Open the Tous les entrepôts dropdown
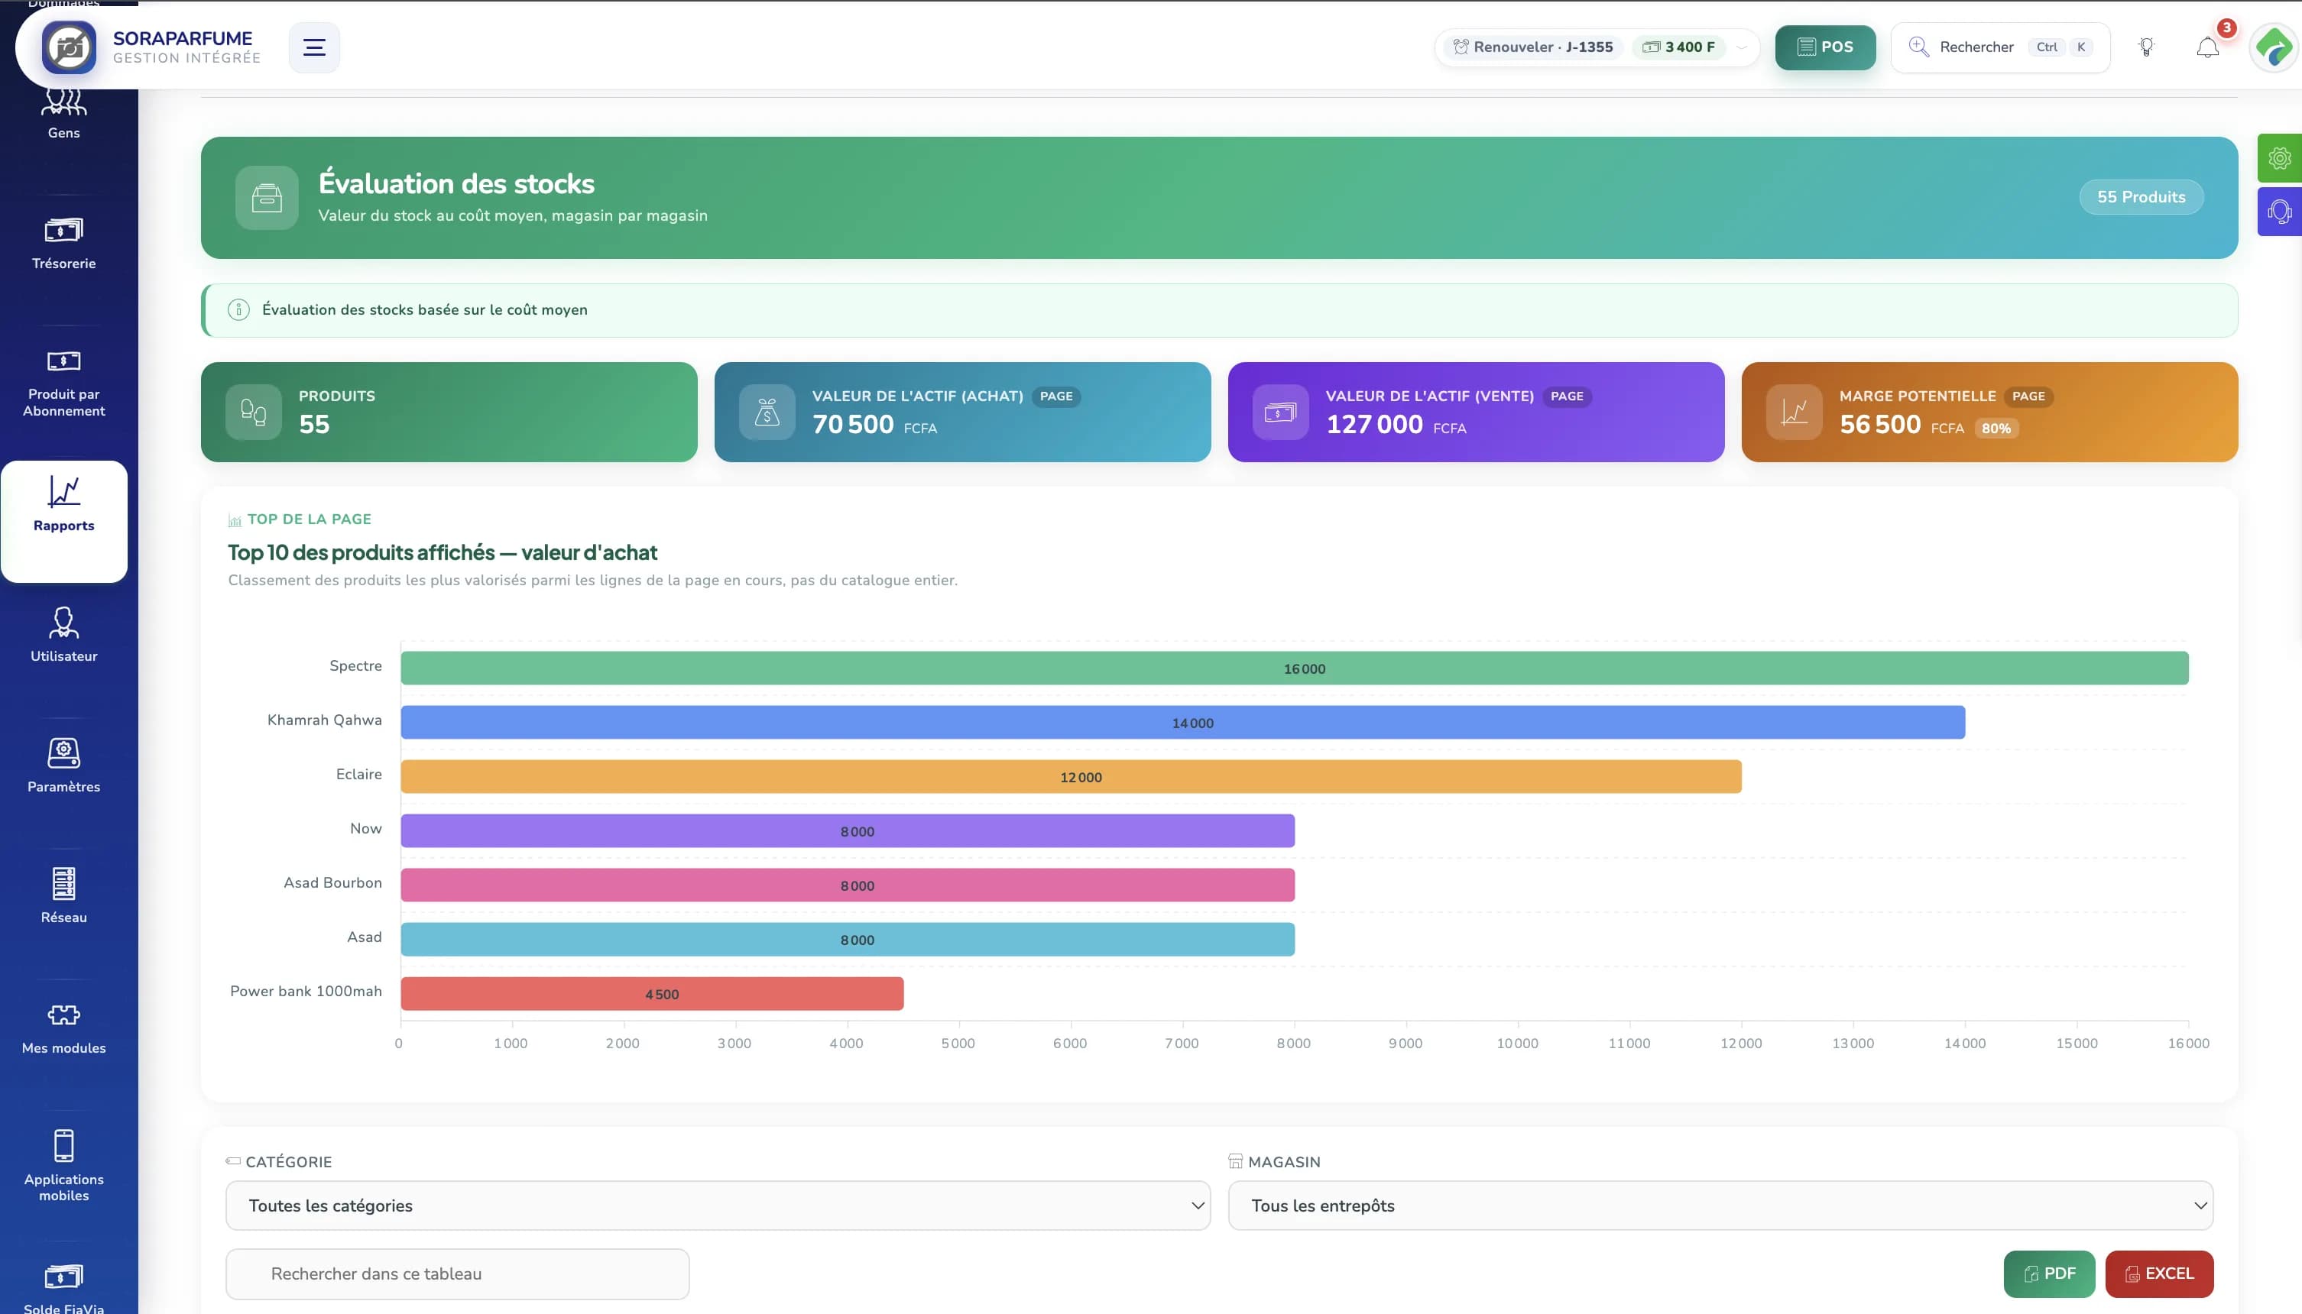2302x1314 pixels. click(1720, 1206)
